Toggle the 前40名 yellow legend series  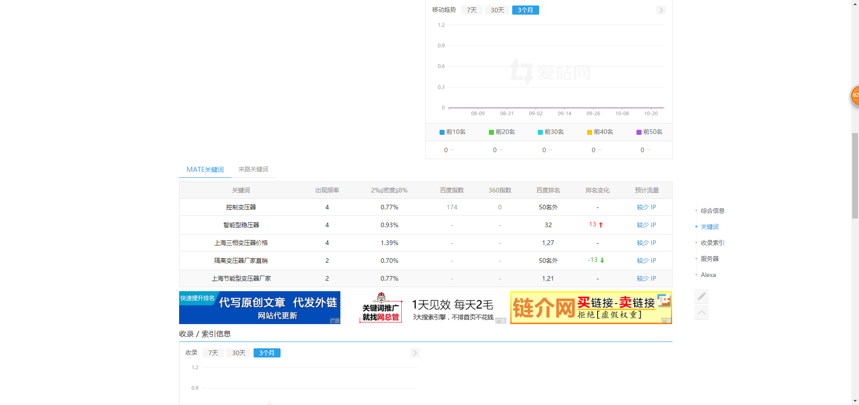coord(600,132)
